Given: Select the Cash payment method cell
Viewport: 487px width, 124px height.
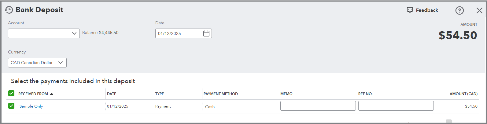Looking at the screenshot, I should (x=210, y=107).
